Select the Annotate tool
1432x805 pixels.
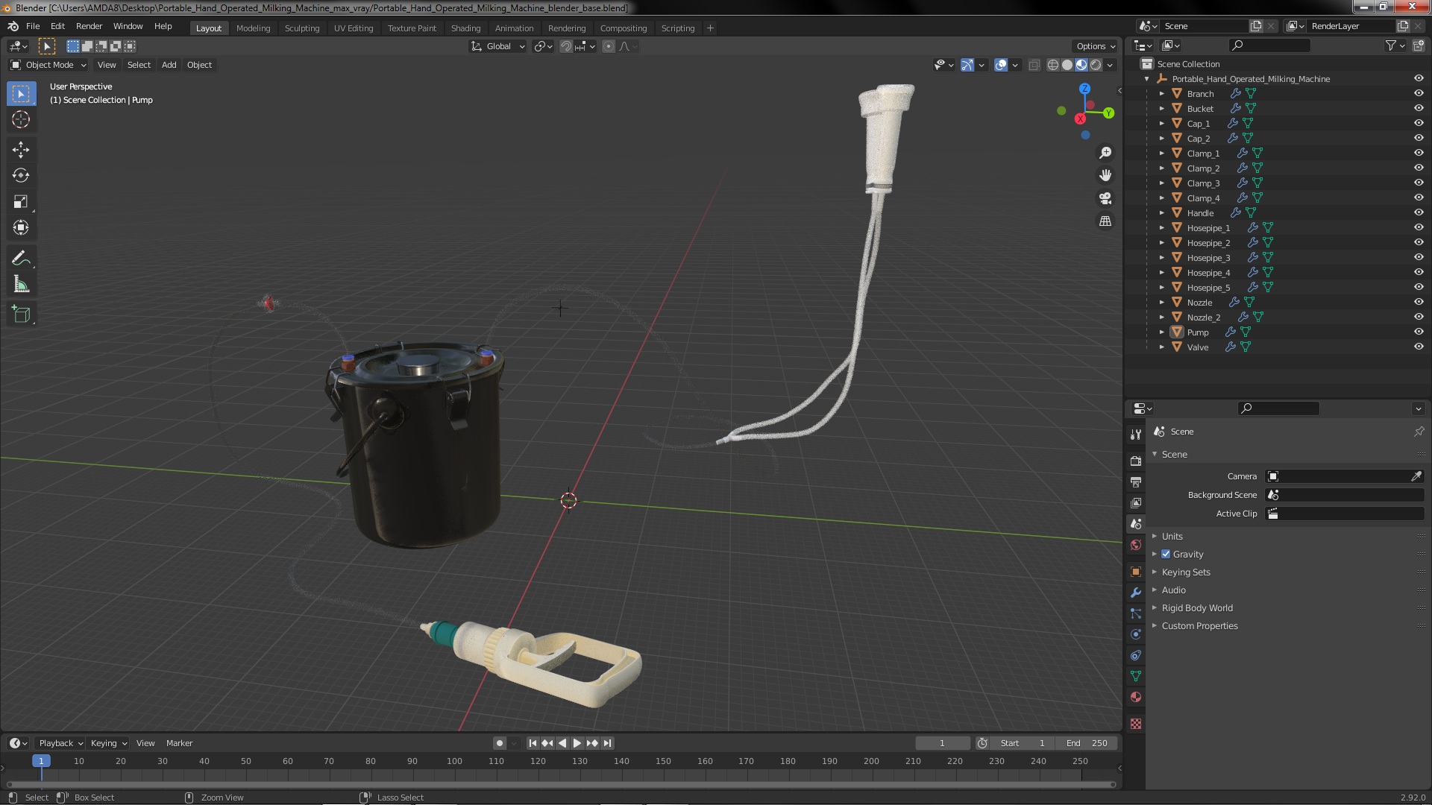pos(21,259)
